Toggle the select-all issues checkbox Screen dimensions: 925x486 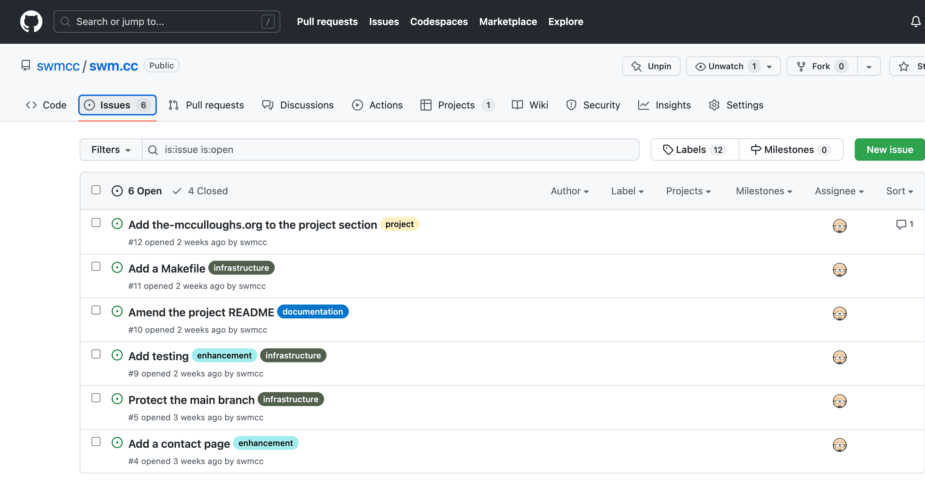pos(96,190)
